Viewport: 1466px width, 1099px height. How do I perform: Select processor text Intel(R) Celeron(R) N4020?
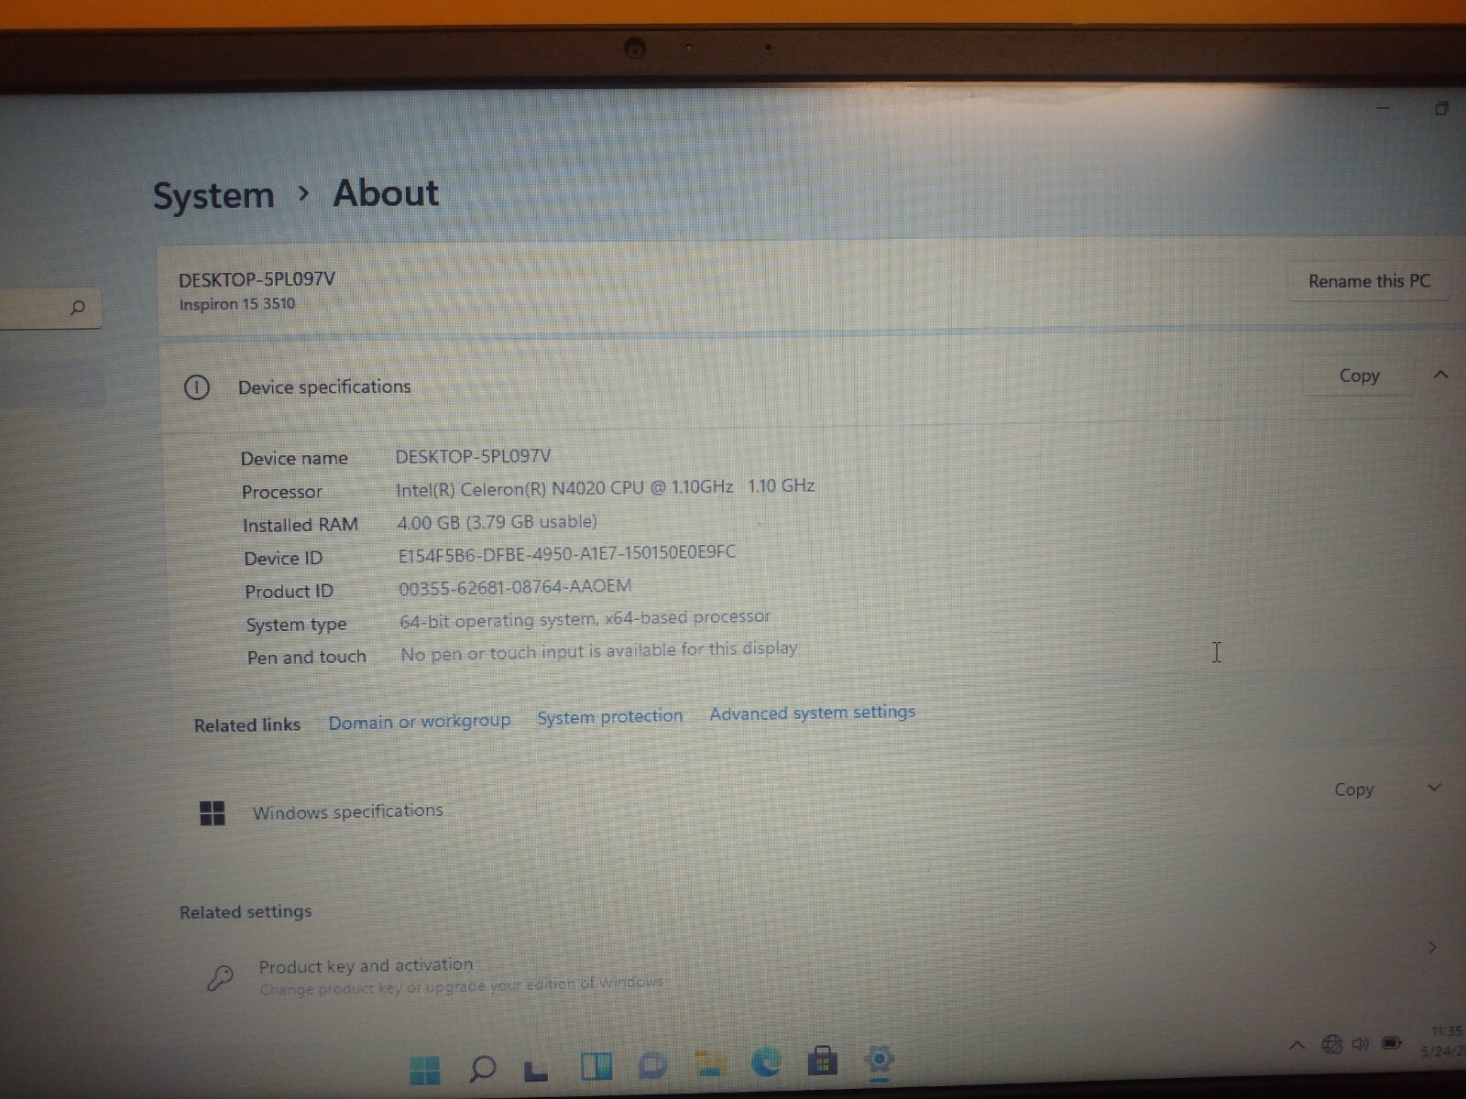(x=499, y=489)
